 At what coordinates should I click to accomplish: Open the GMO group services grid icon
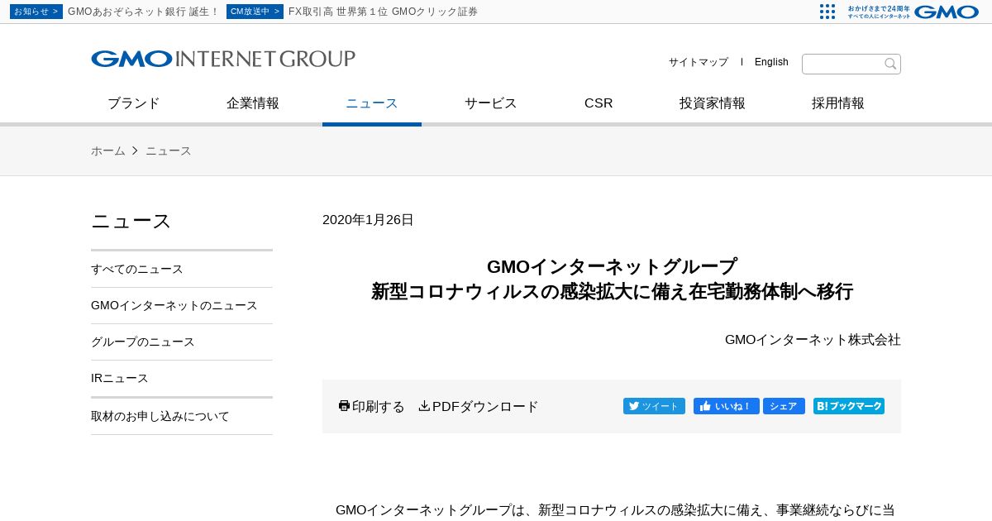click(x=827, y=12)
